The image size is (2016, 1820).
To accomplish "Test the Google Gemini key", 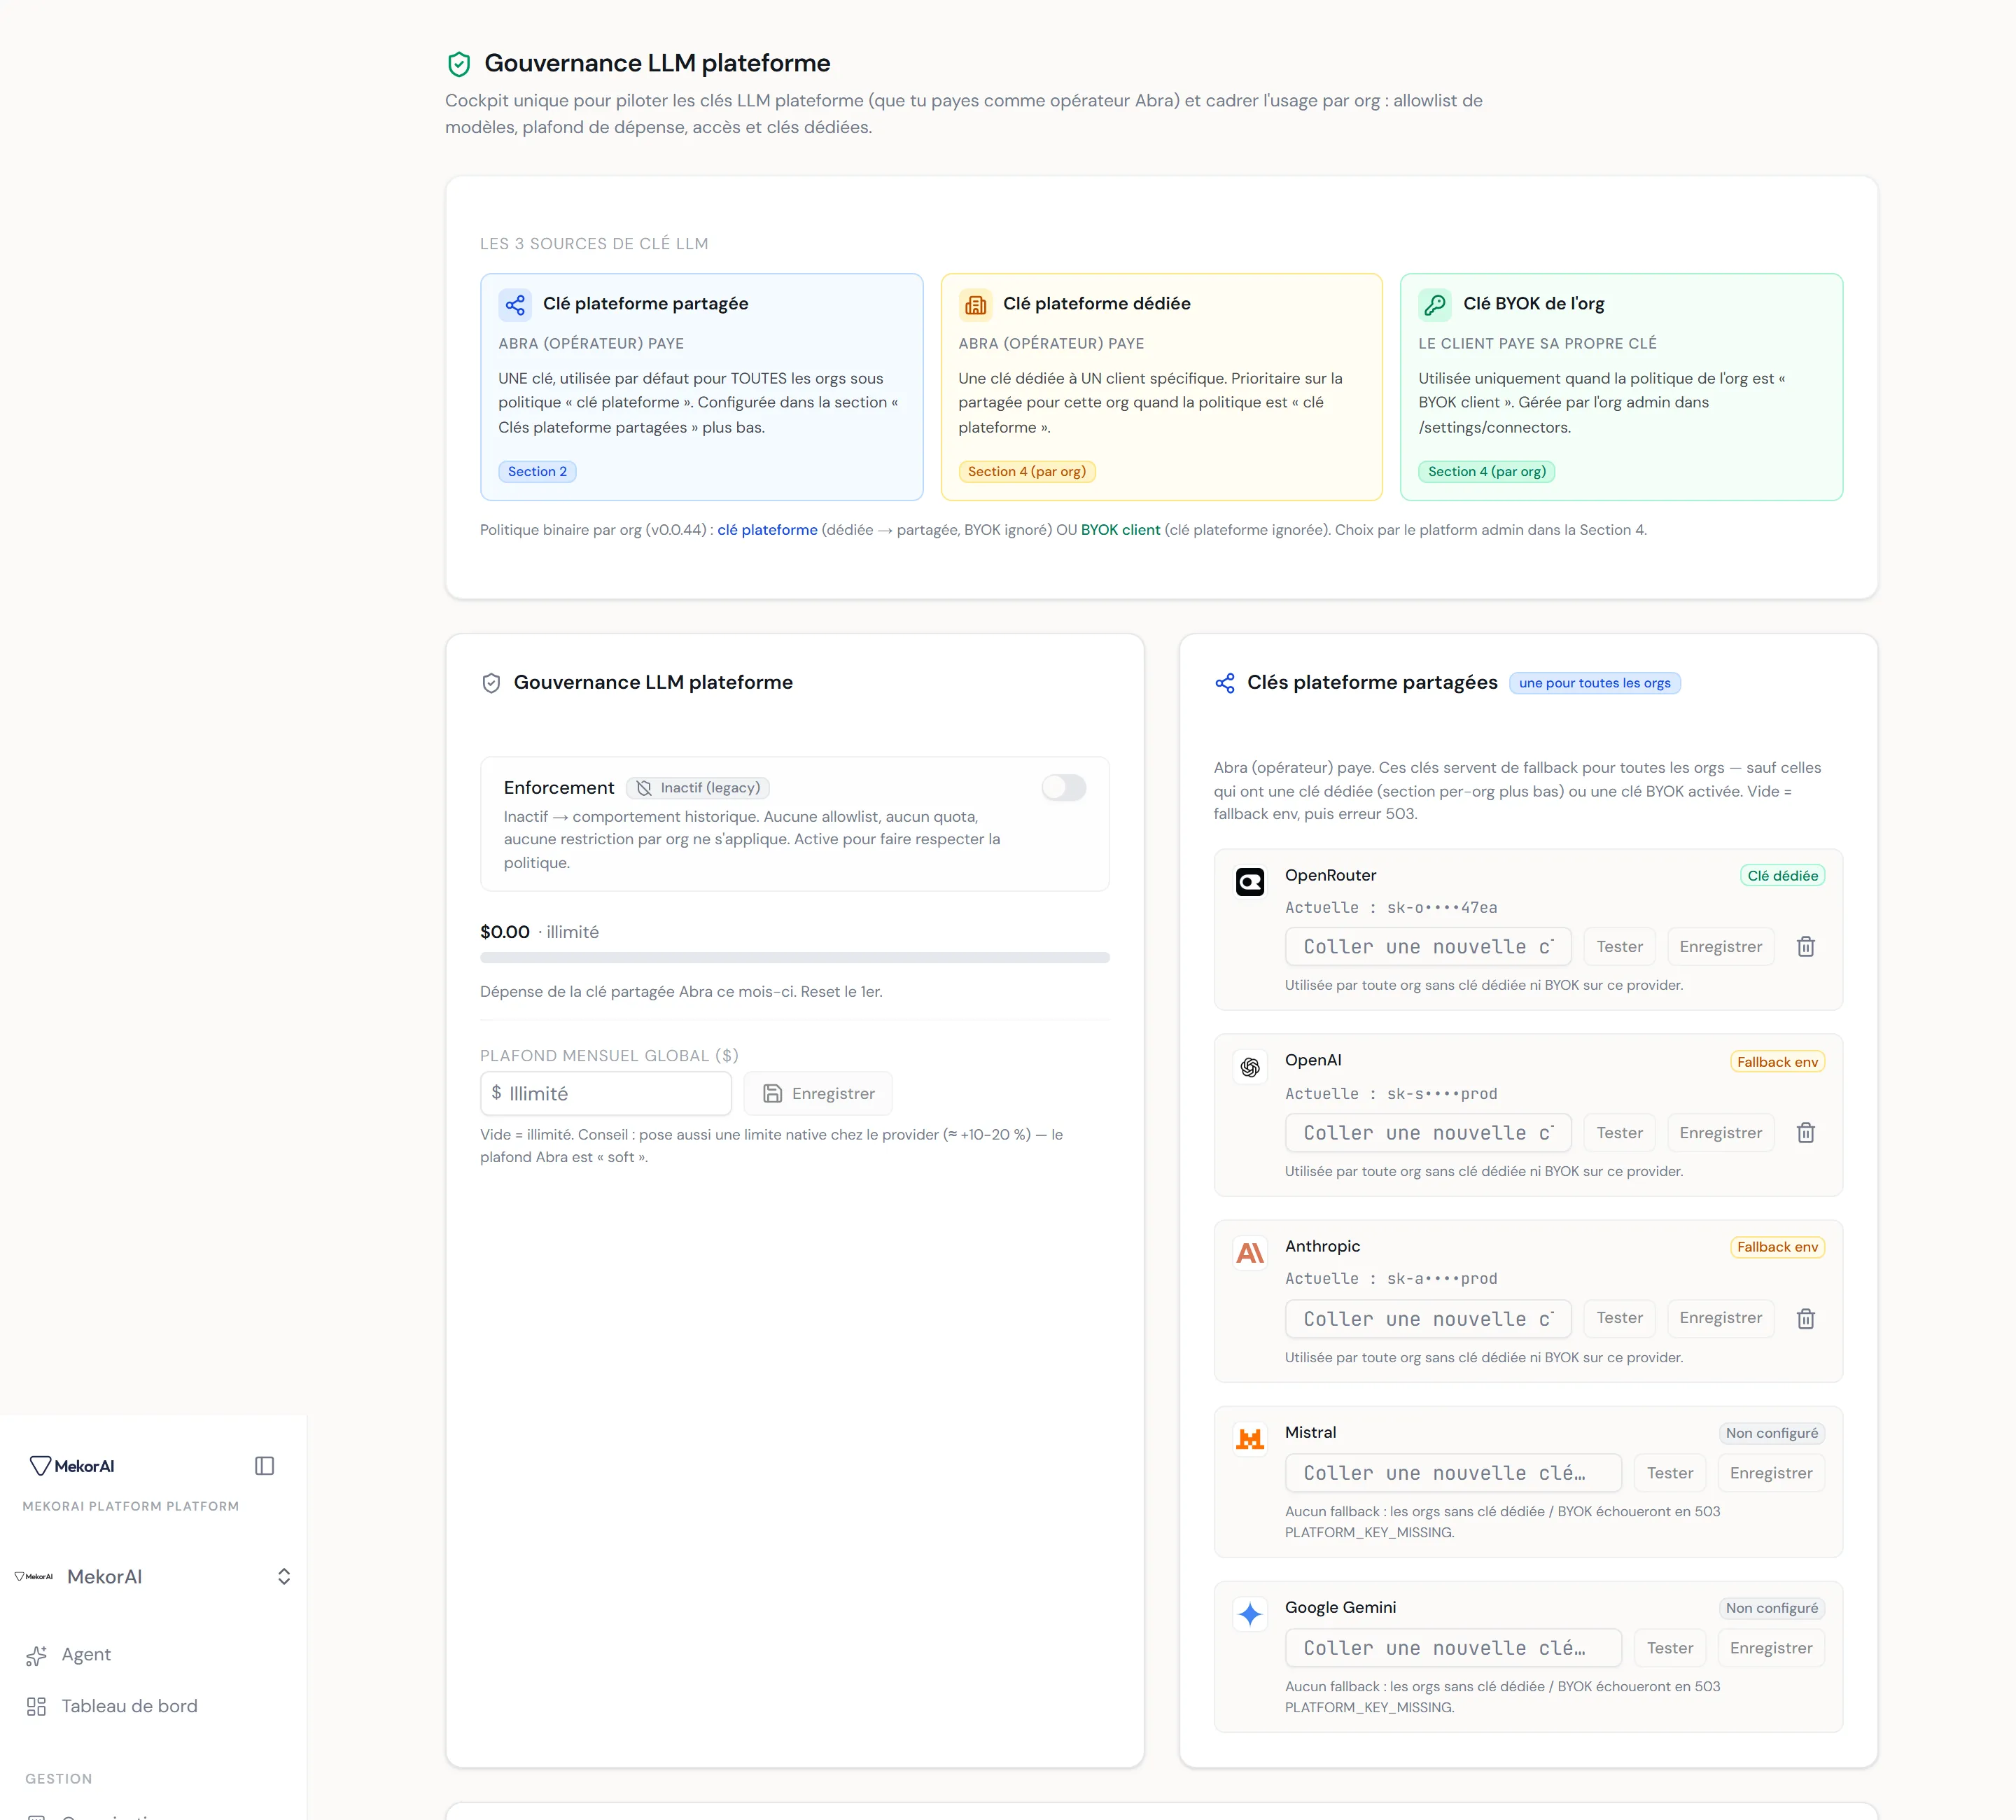I will pyautogui.click(x=1670, y=1648).
